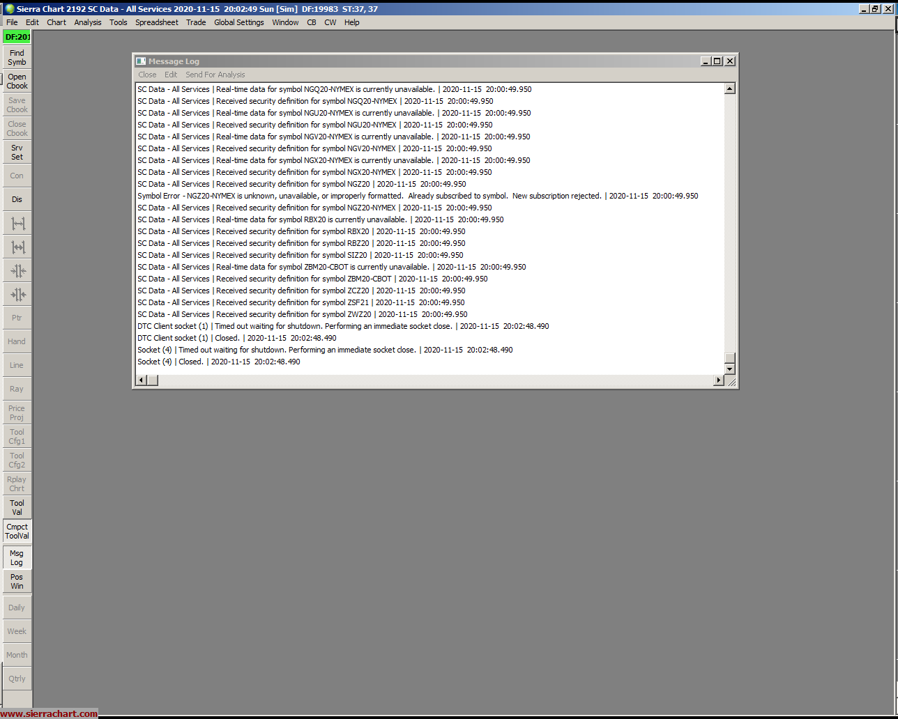
Task: Click the Find Symb toolbar button
Action: coord(17,57)
